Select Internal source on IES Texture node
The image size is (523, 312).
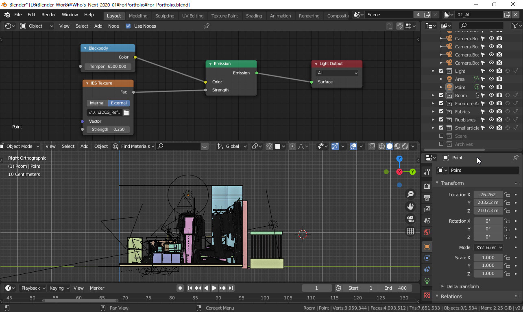pyautogui.click(x=97, y=103)
